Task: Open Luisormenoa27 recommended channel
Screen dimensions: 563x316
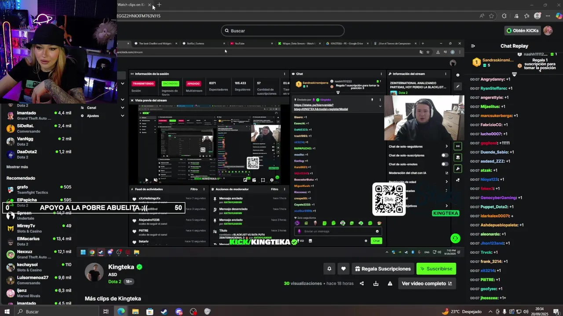Action: 39,280
